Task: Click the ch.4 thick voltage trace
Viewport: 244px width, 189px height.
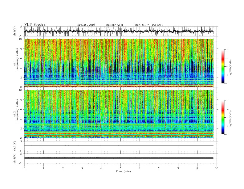Action: (x=119, y=158)
